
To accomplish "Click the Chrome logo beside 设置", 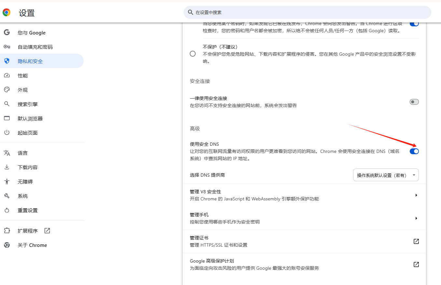I will pos(7,13).
